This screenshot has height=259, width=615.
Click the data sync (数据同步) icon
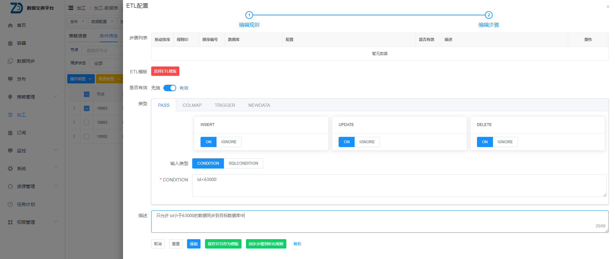coord(10,61)
